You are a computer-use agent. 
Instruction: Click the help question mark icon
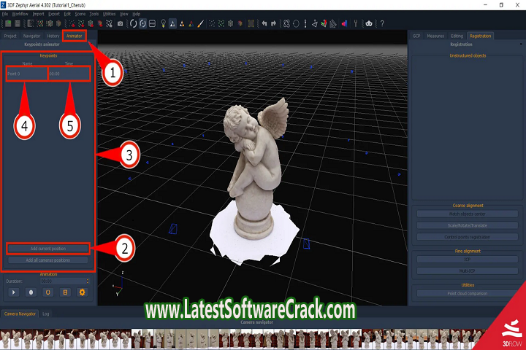point(382,23)
